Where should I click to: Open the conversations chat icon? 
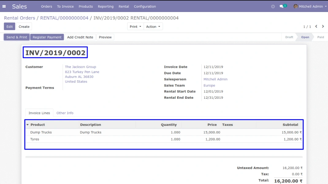(x=282, y=6)
